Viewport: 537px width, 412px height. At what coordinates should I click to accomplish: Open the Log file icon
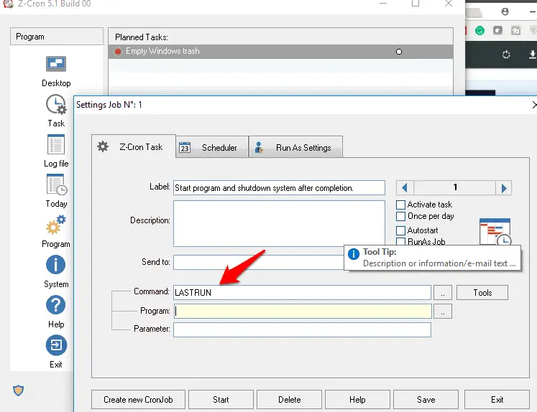56,144
